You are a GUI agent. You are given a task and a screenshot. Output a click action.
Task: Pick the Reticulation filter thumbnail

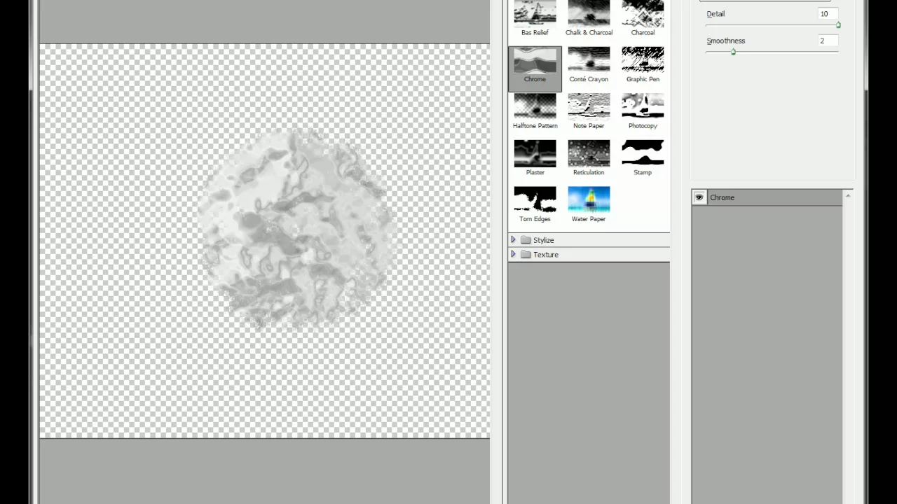tap(589, 158)
